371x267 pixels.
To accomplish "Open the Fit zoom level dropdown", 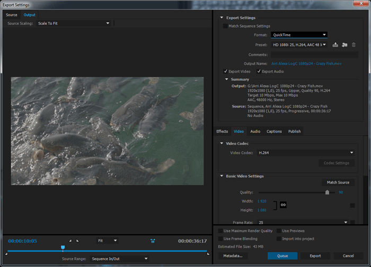I will pos(107,241).
